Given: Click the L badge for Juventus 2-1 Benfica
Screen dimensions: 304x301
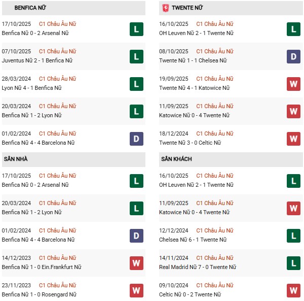Looking at the screenshot, I should (x=136, y=57).
